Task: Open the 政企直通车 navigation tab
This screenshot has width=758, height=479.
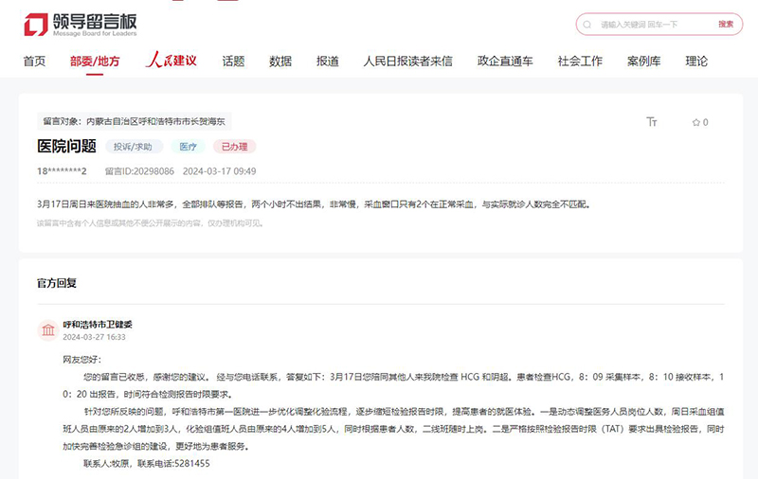Action: point(505,62)
